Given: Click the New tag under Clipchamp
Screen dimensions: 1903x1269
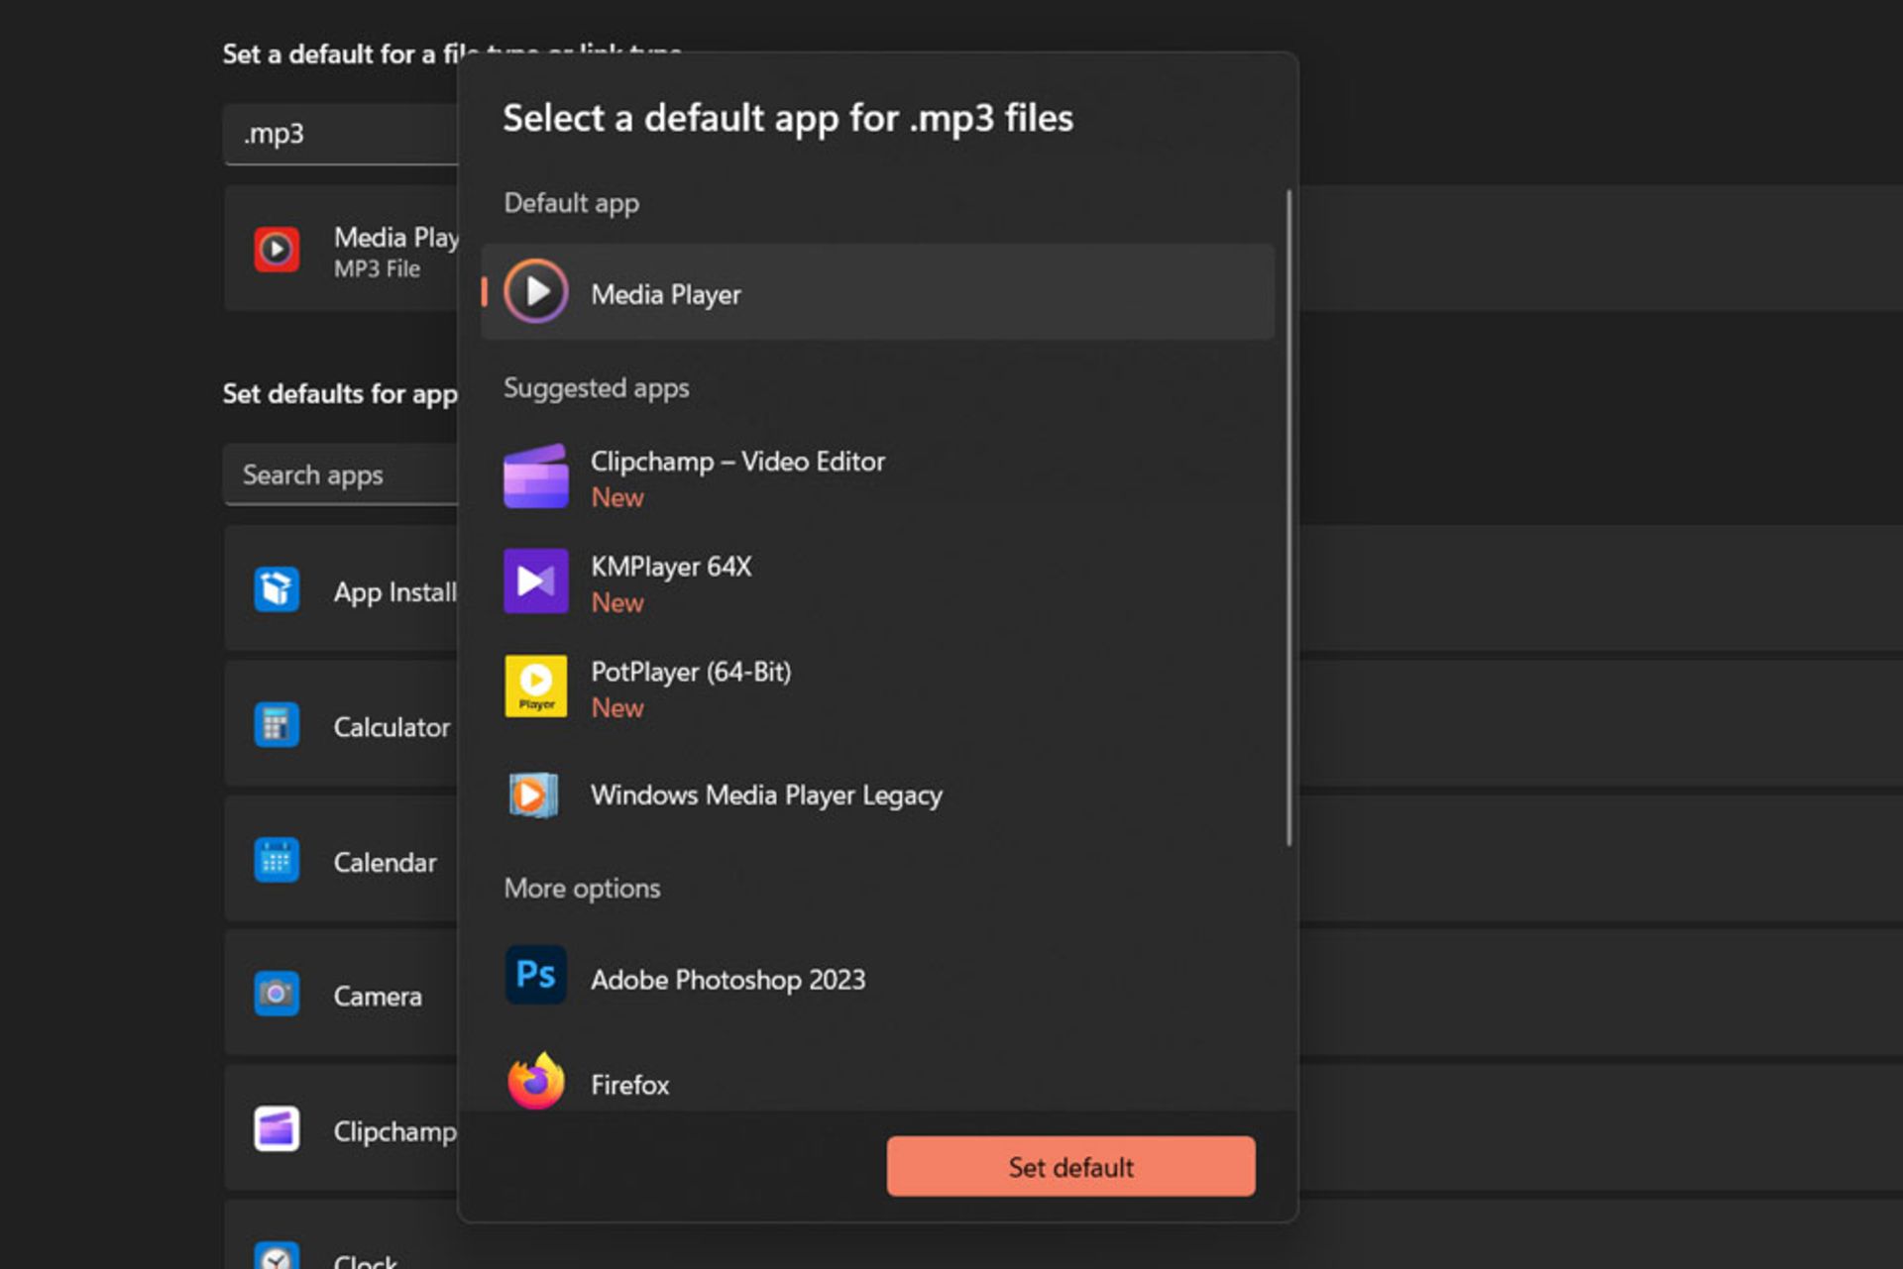Looking at the screenshot, I should point(617,497).
